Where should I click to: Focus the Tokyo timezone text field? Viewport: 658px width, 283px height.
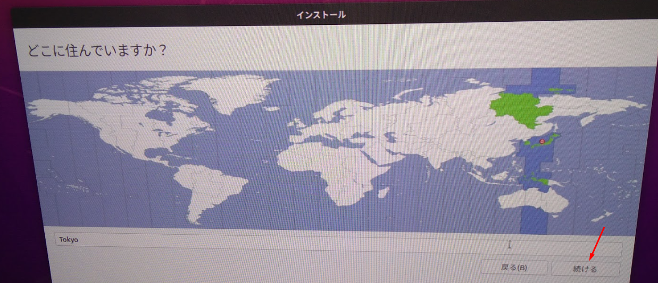click(x=337, y=244)
